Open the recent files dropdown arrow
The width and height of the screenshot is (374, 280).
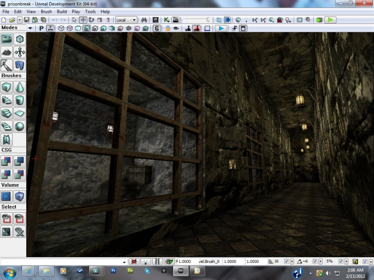pyautogui.click(x=20, y=20)
